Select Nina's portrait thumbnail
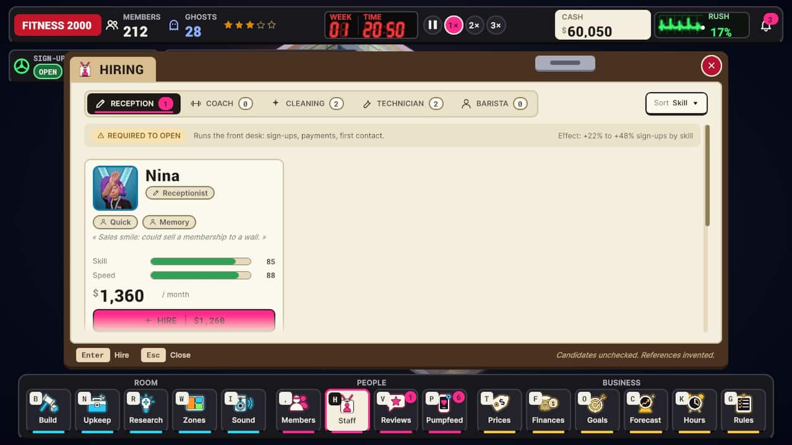 (x=116, y=188)
